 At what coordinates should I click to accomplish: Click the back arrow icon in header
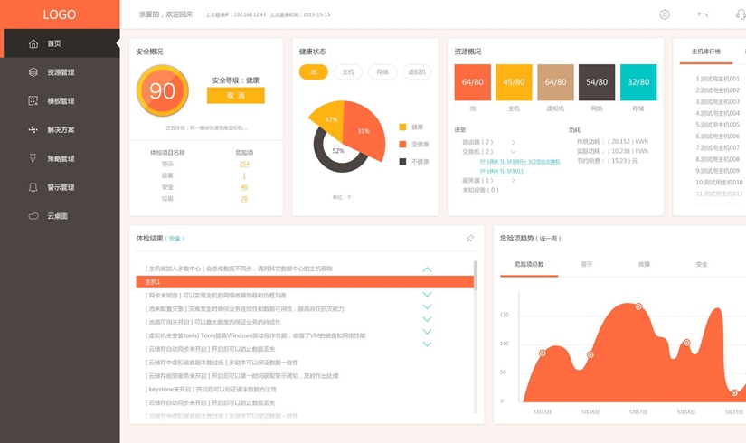point(703,14)
